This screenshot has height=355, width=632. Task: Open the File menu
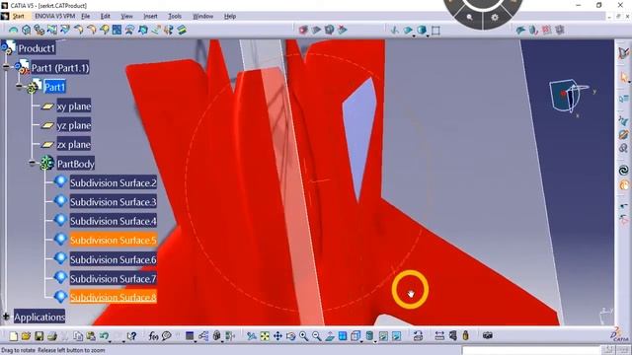(86, 16)
